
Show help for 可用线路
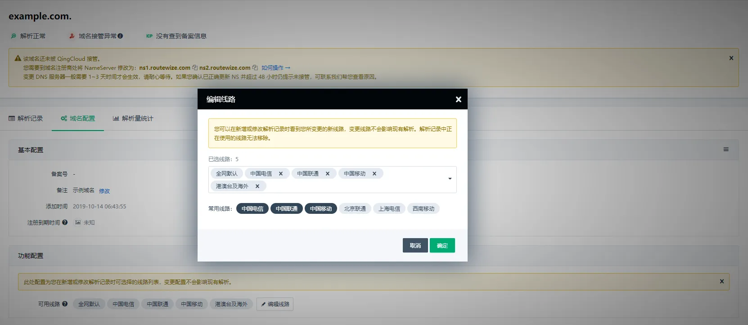click(x=65, y=304)
